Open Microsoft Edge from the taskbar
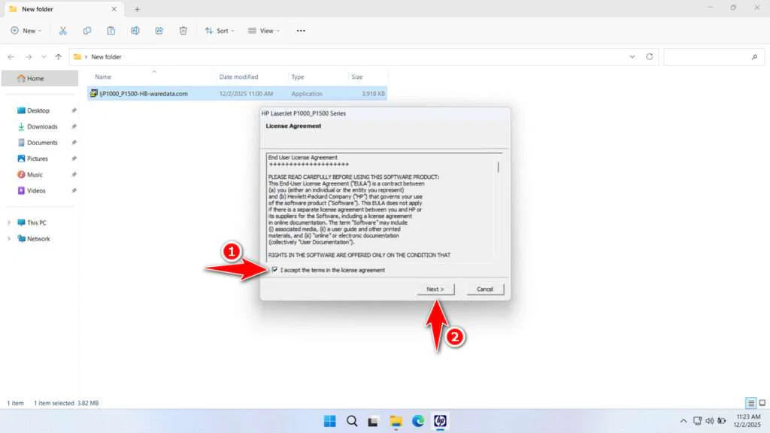This screenshot has height=433, width=770. pyautogui.click(x=418, y=421)
